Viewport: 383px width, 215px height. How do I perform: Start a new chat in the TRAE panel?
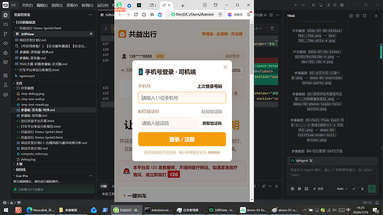tap(351, 16)
